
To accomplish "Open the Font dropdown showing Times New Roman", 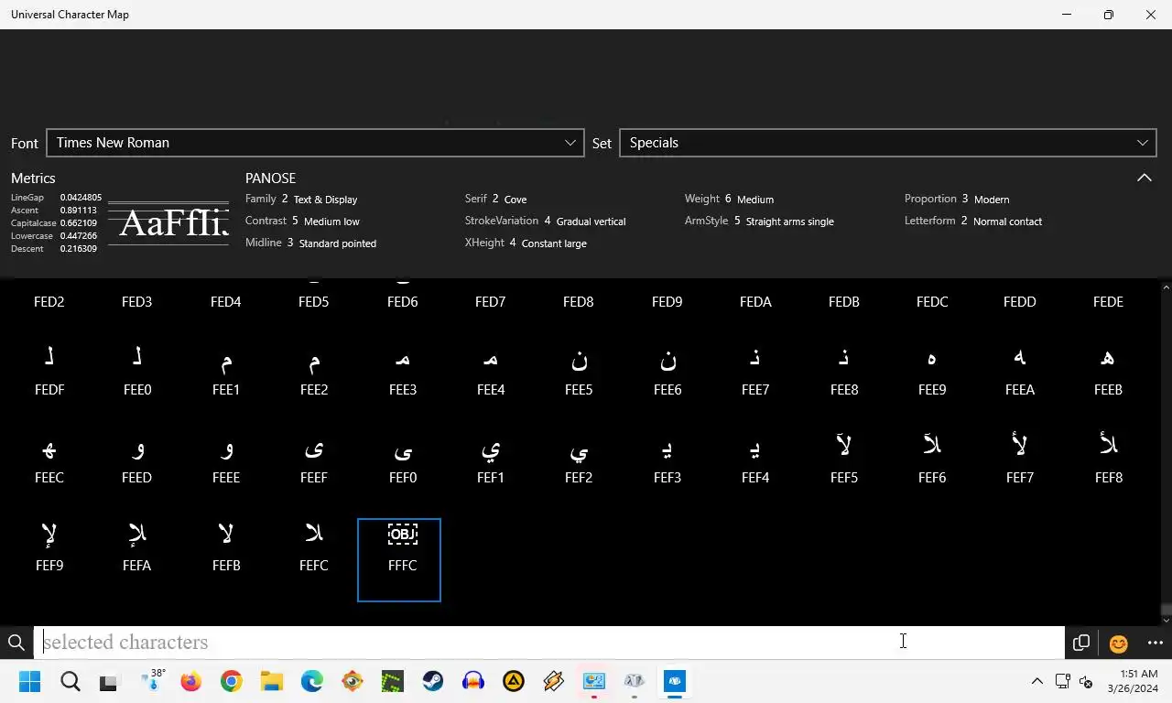I will pos(315,143).
